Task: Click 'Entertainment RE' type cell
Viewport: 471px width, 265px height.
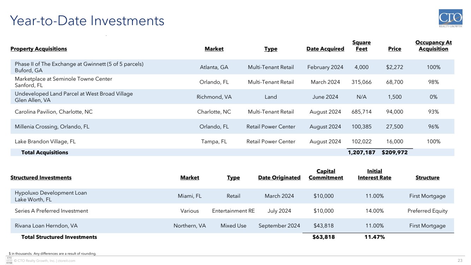Action: click(x=233, y=211)
